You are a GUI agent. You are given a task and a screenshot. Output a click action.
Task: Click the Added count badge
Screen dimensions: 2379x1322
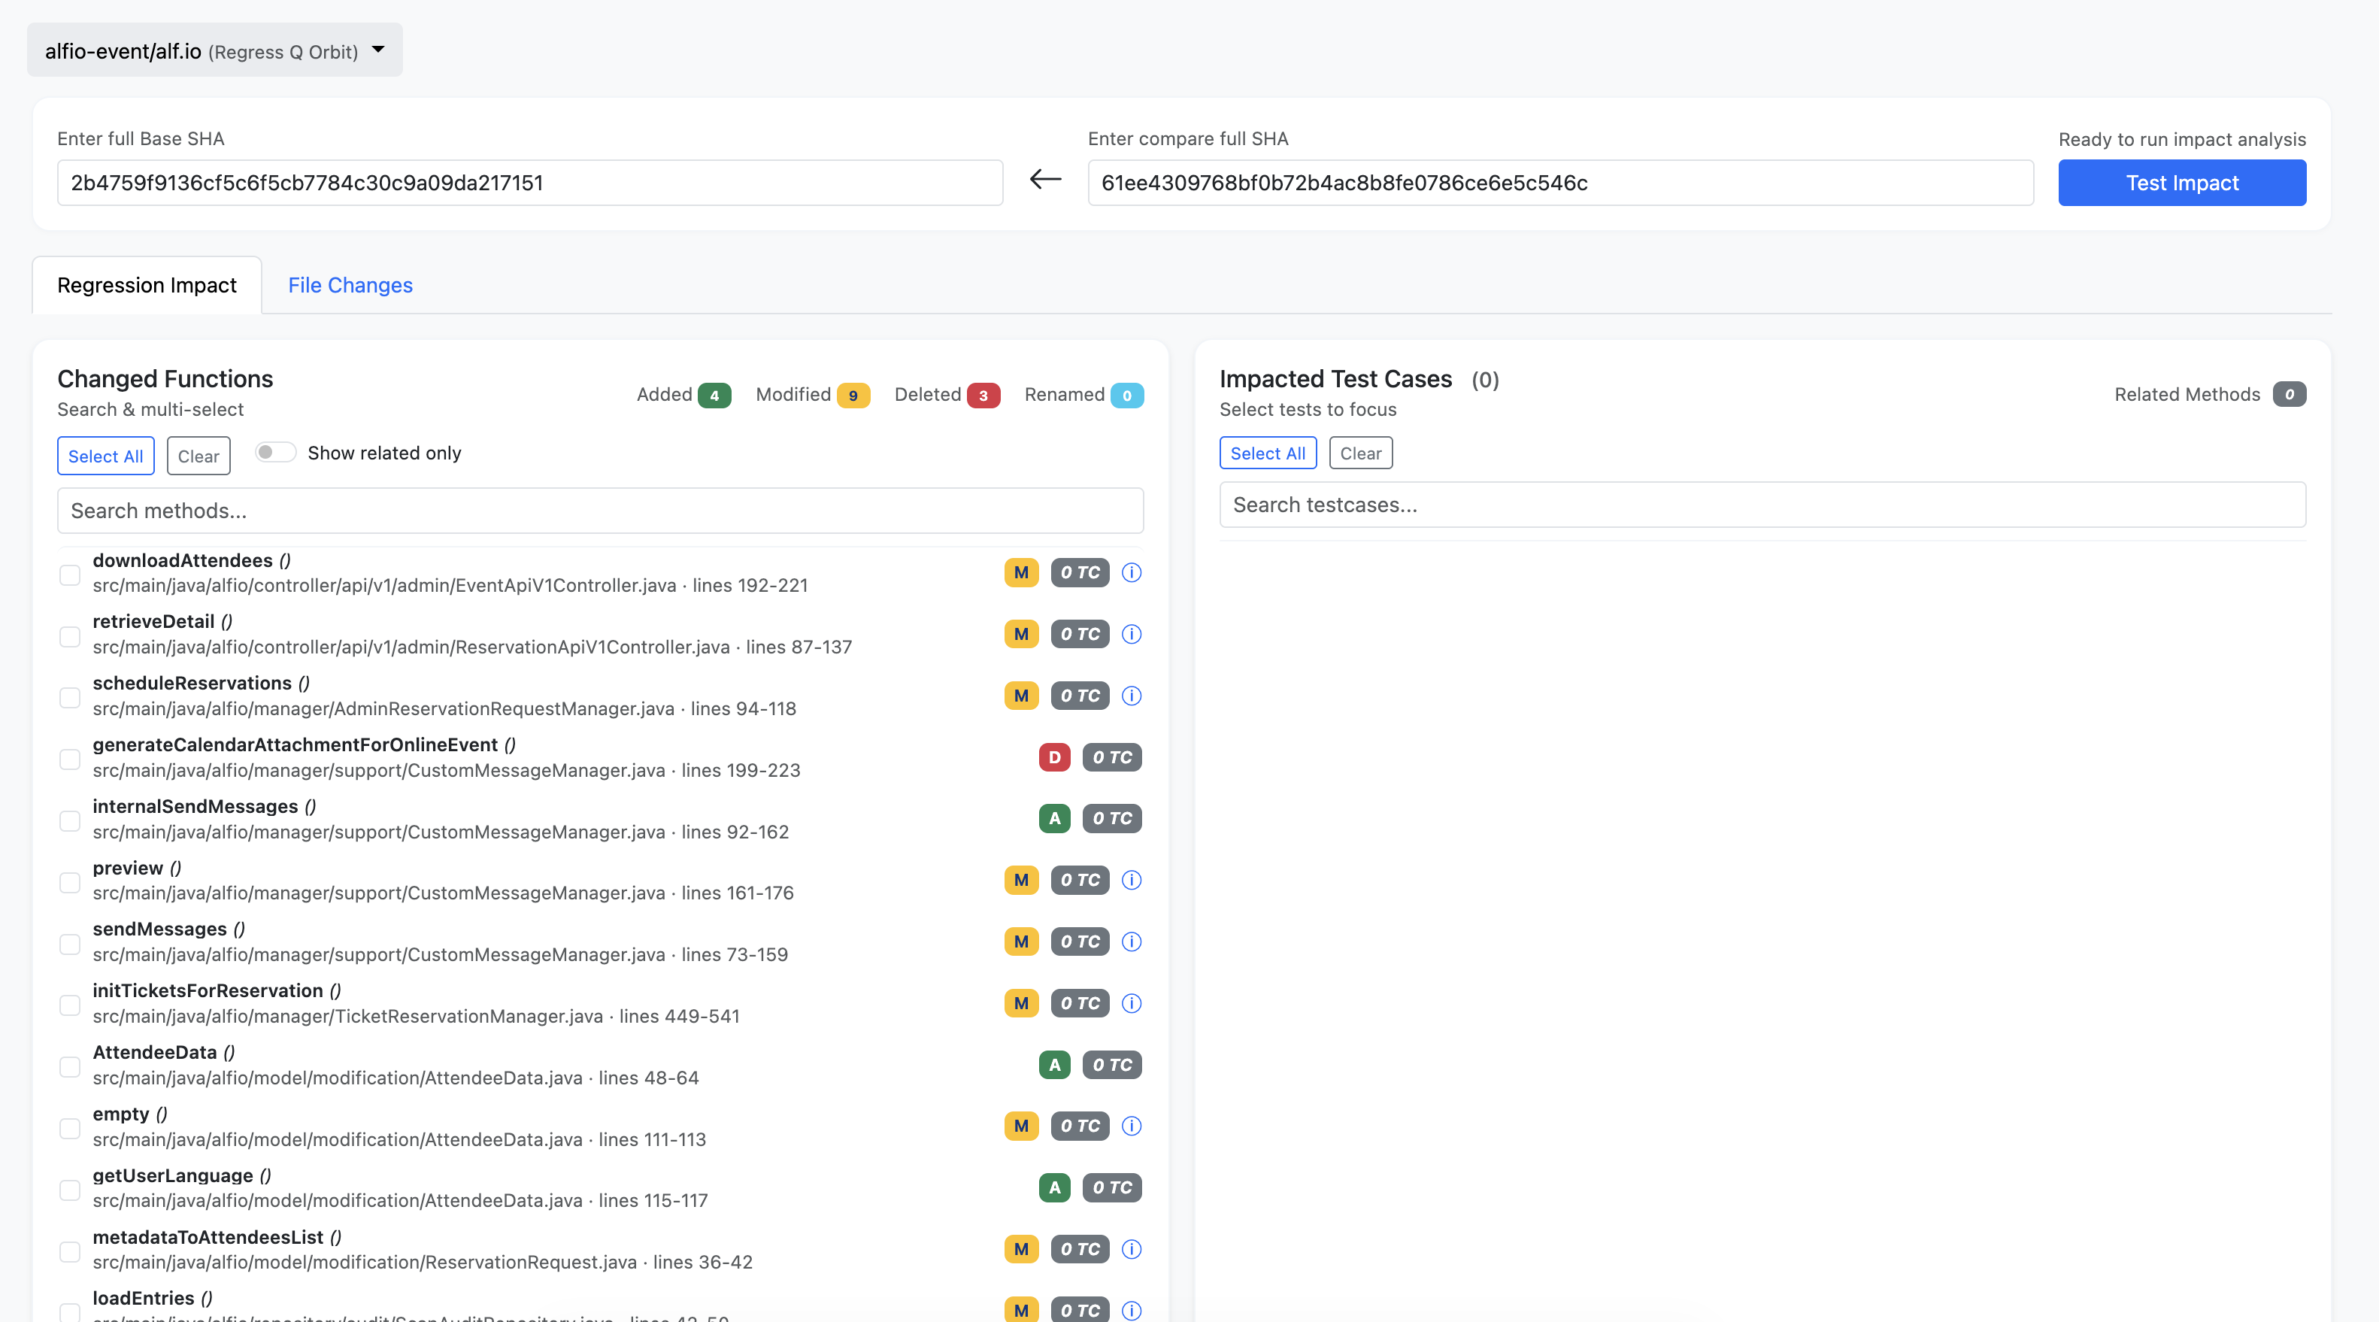click(714, 396)
